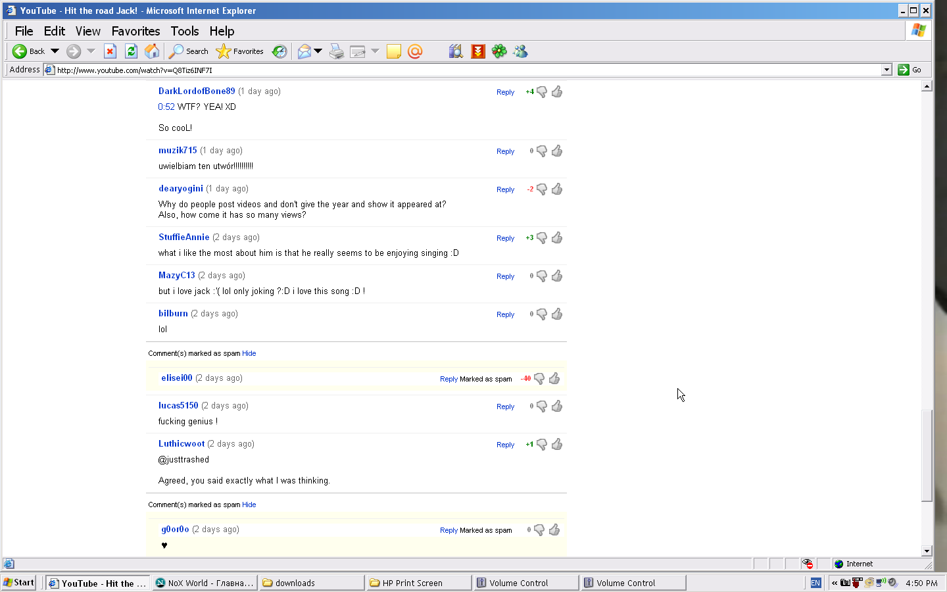The image size is (947, 592).
Task: Open the Back history dropdown arrow
Action: 55,51
